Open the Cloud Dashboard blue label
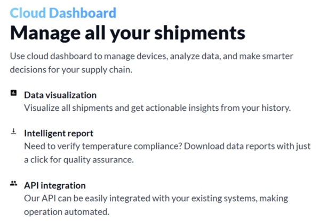The width and height of the screenshot is (320, 221). point(63,12)
